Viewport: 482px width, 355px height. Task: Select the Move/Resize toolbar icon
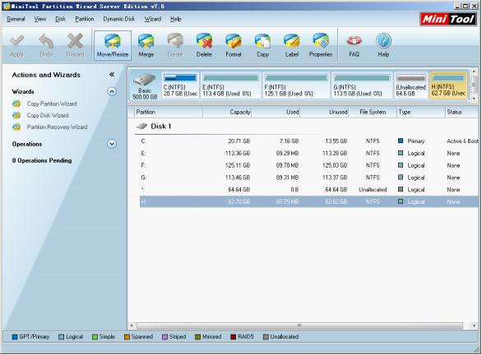coord(113,45)
